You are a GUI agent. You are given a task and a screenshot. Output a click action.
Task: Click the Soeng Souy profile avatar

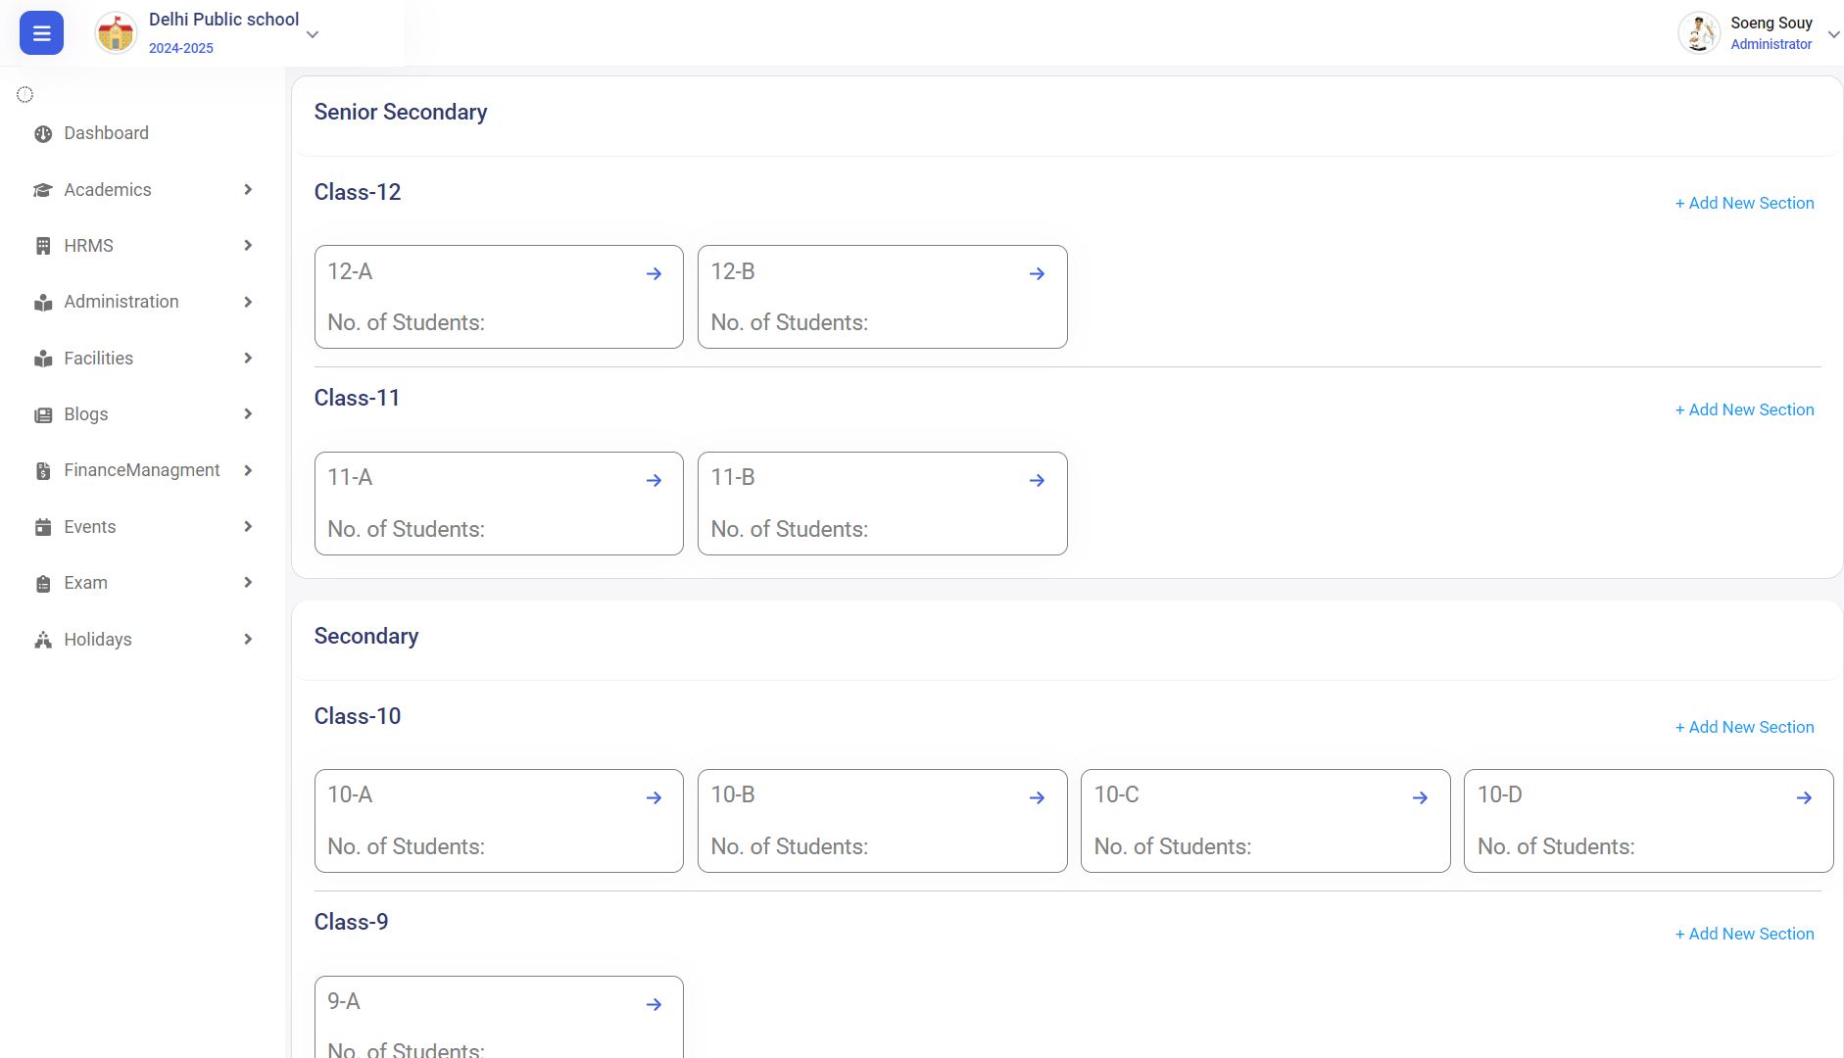1699,33
